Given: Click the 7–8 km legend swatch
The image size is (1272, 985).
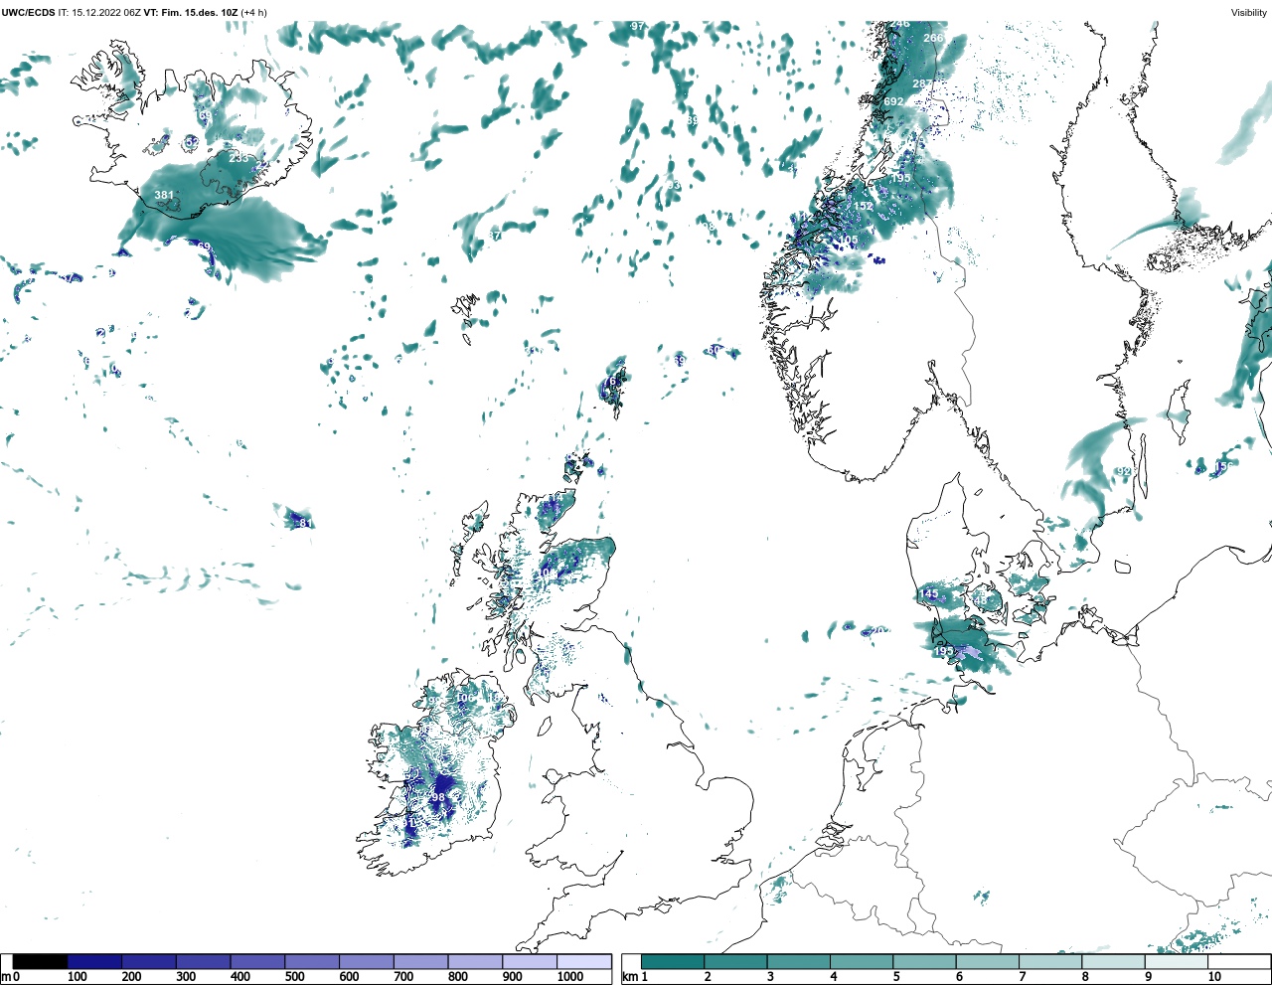Looking at the screenshot, I should [1050, 961].
